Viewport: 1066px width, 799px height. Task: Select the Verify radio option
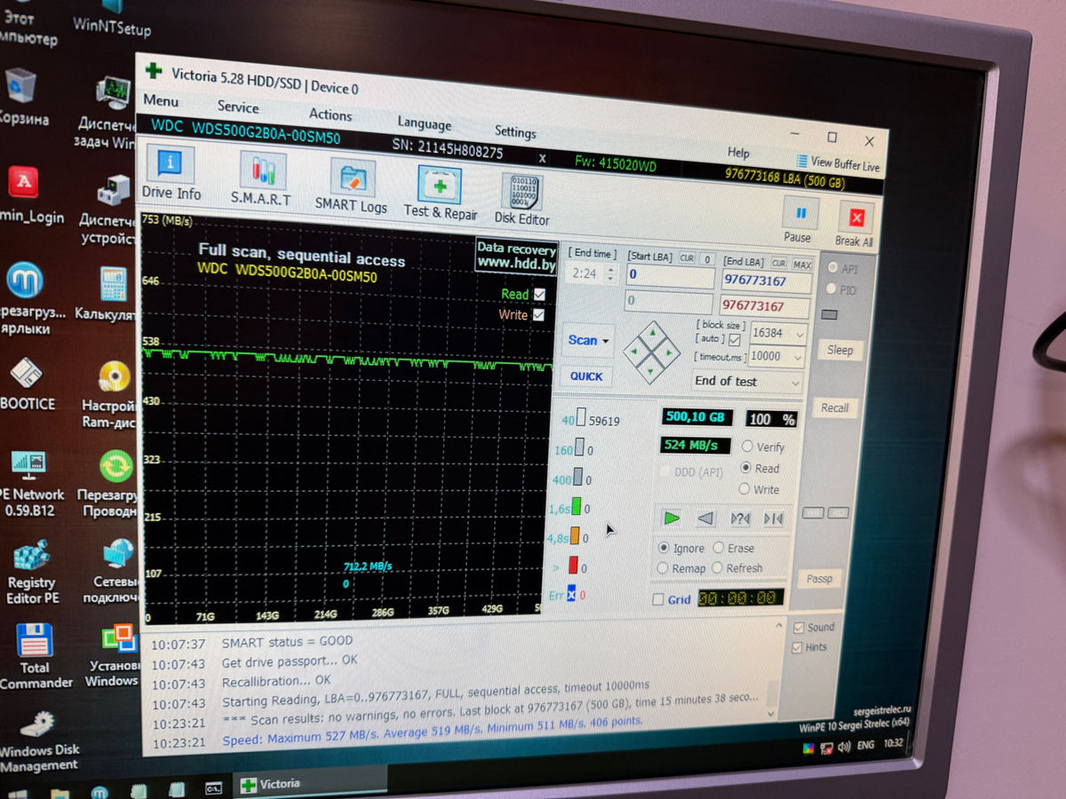746,447
